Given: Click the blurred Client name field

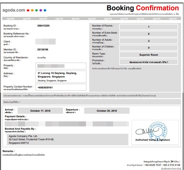Looking at the screenshot, I should click(x=45, y=42).
